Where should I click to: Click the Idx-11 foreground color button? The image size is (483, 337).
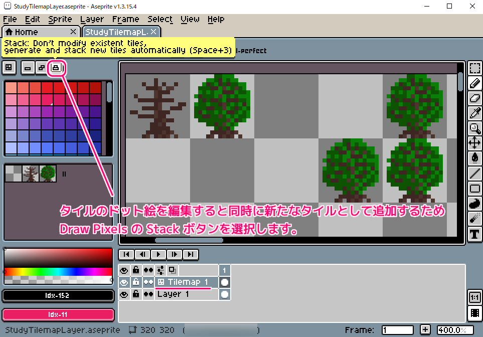(x=58, y=314)
